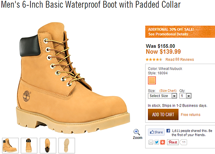Click the Facebook logo icon
The height and width of the screenshot is (154, 215).
pos(168,131)
